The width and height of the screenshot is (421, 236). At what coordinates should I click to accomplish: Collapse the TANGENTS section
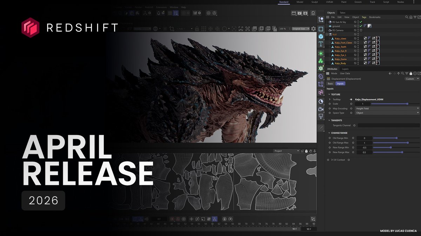329,120
